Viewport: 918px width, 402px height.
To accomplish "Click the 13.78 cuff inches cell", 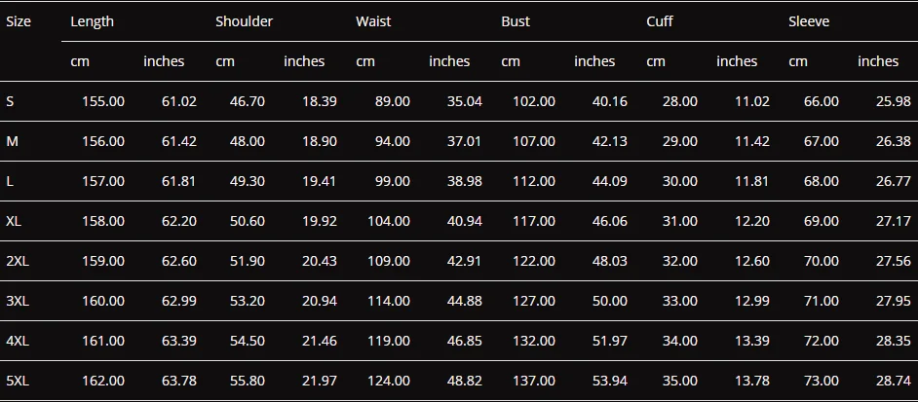I will (x=751, y=381).
